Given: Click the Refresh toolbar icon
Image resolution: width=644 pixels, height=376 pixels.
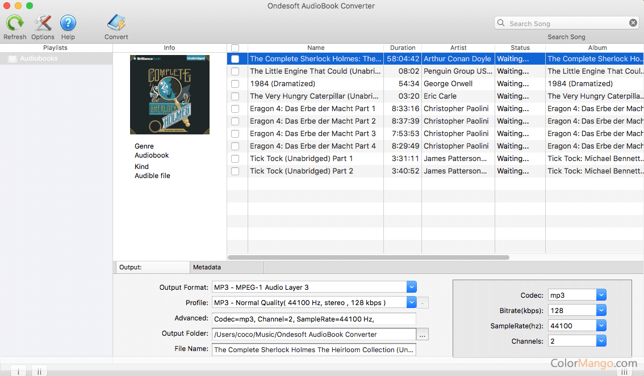Looking at the screenshot, I should [15, 23].
